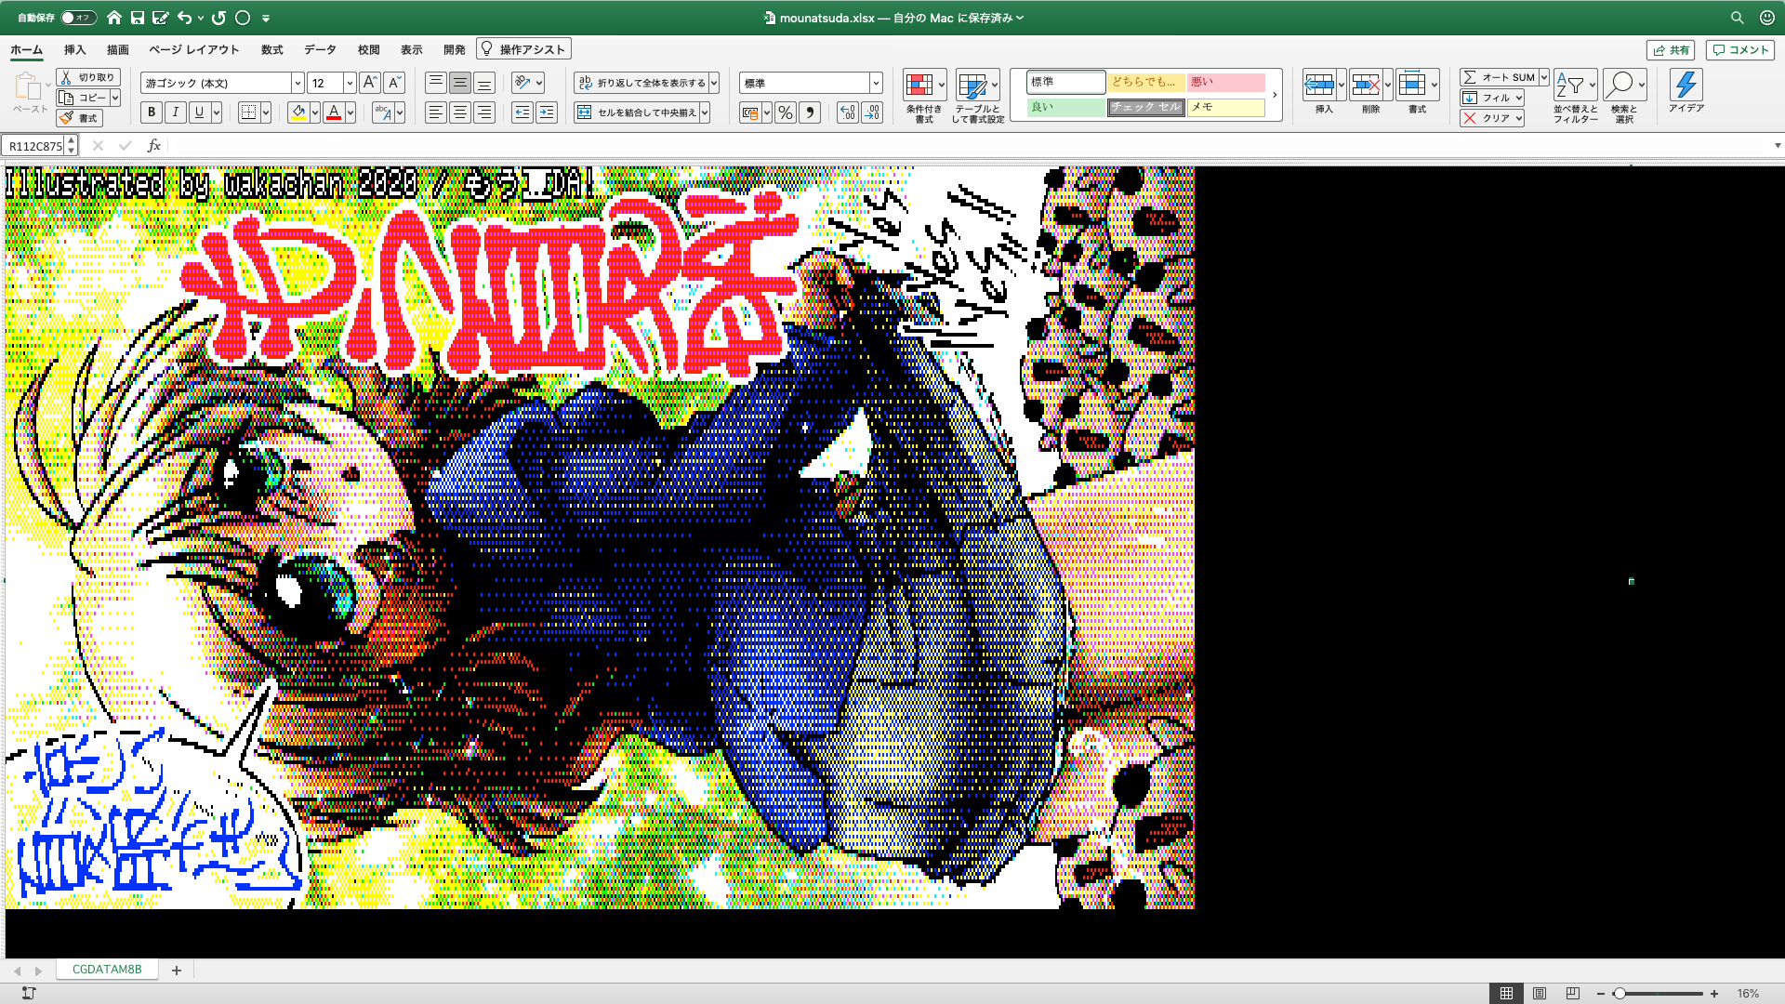Click the smiley feedback icon
This screenshot has height=1004, width=1785.
coord(1767,18)
